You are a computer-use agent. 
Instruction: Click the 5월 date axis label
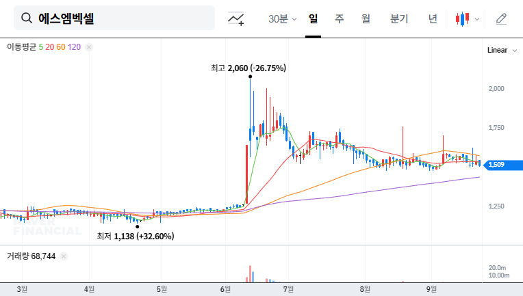(162, 289)
